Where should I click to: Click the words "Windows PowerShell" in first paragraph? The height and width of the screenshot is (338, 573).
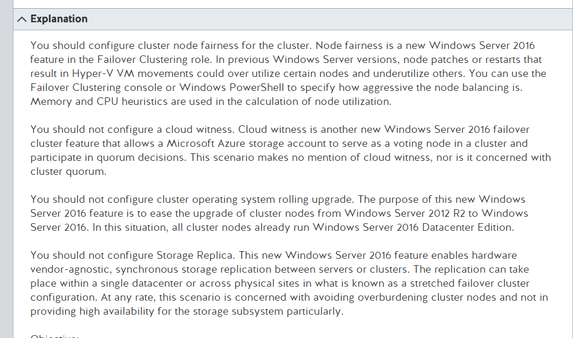231,87
